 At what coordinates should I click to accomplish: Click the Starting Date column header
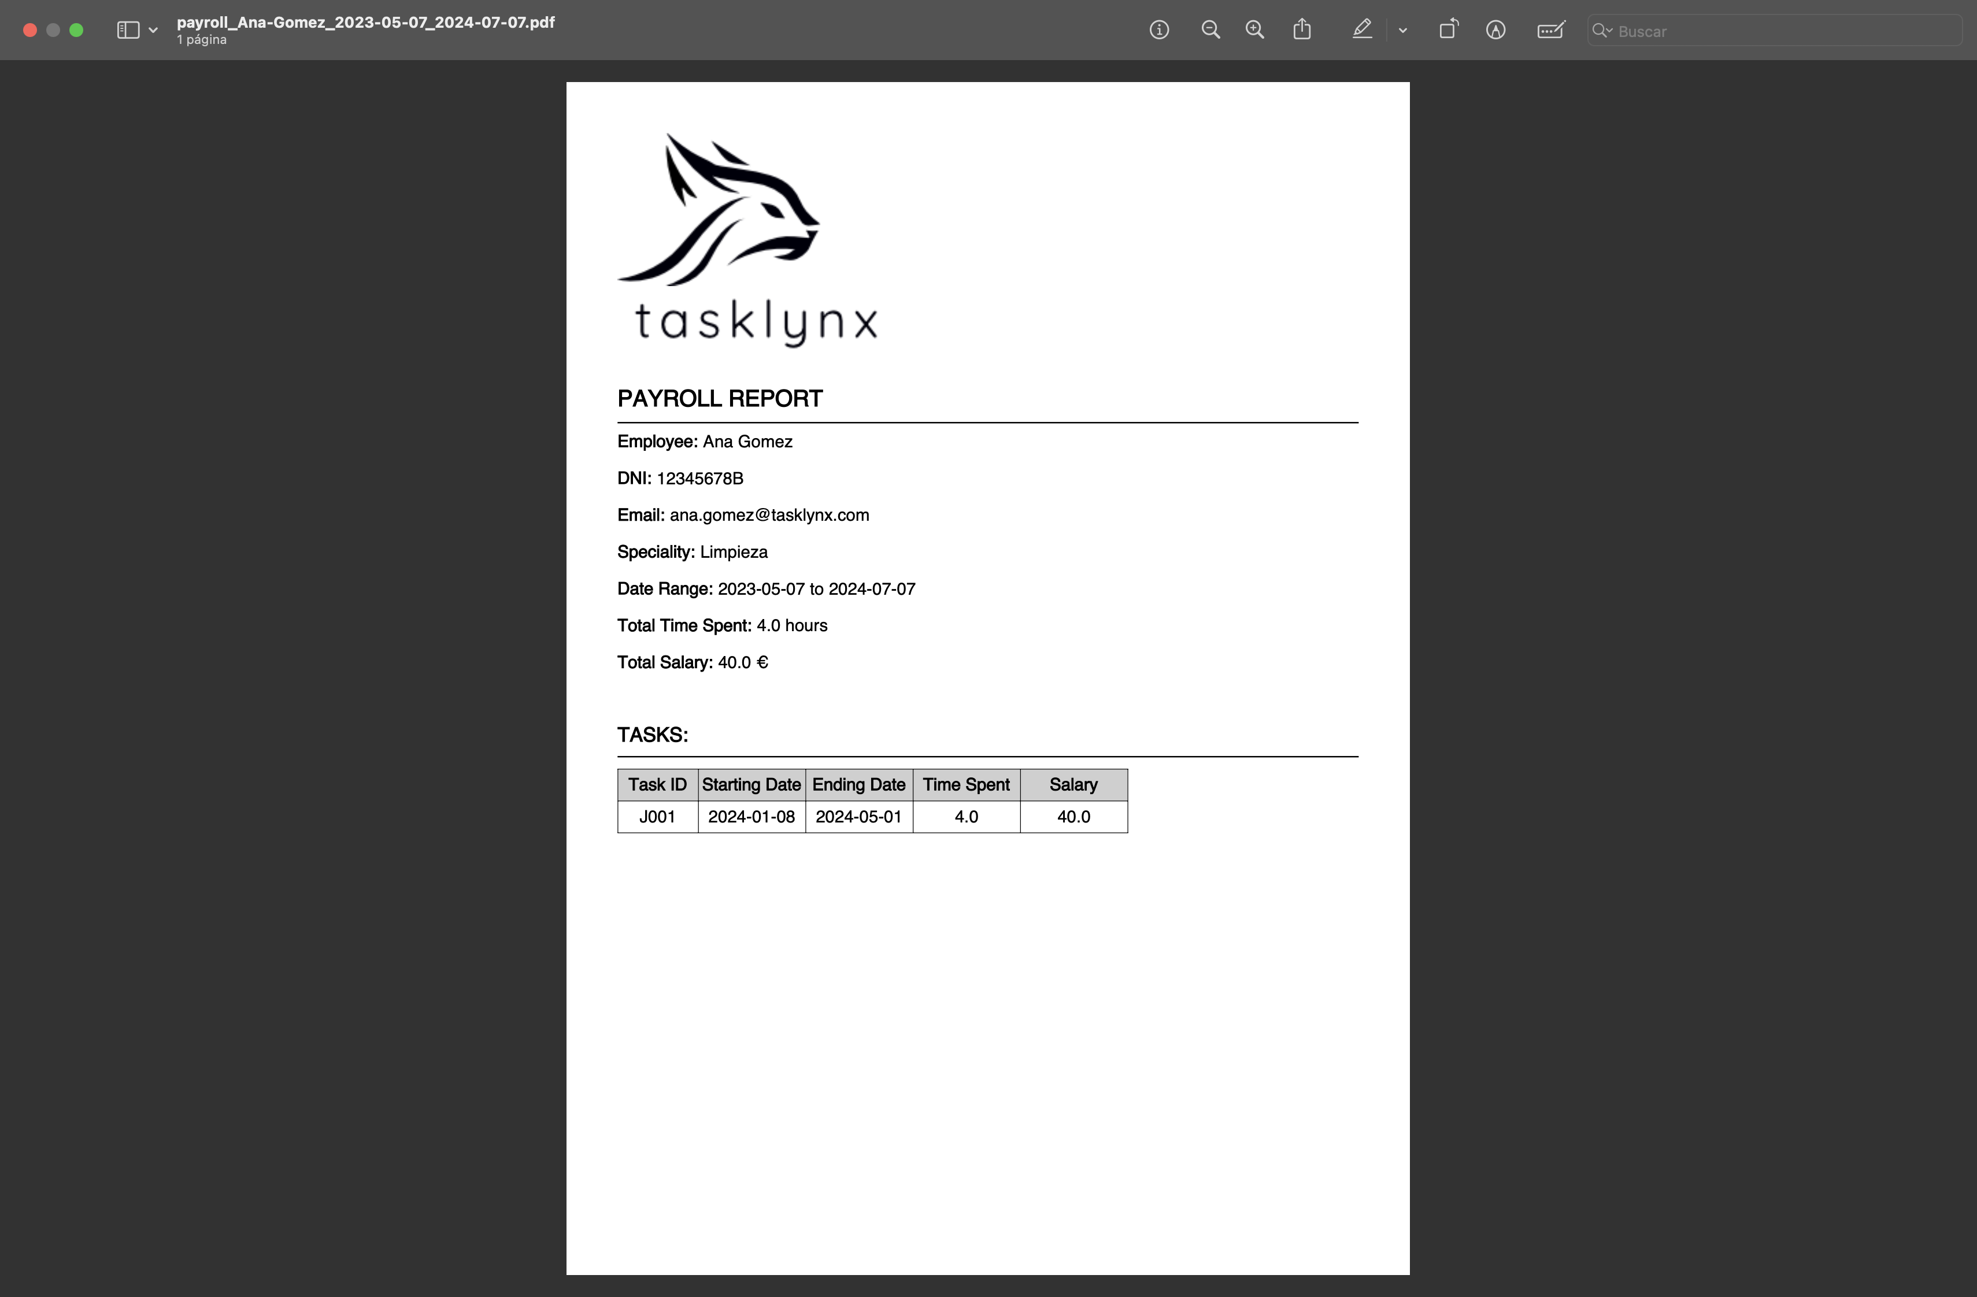pos(751,785)
